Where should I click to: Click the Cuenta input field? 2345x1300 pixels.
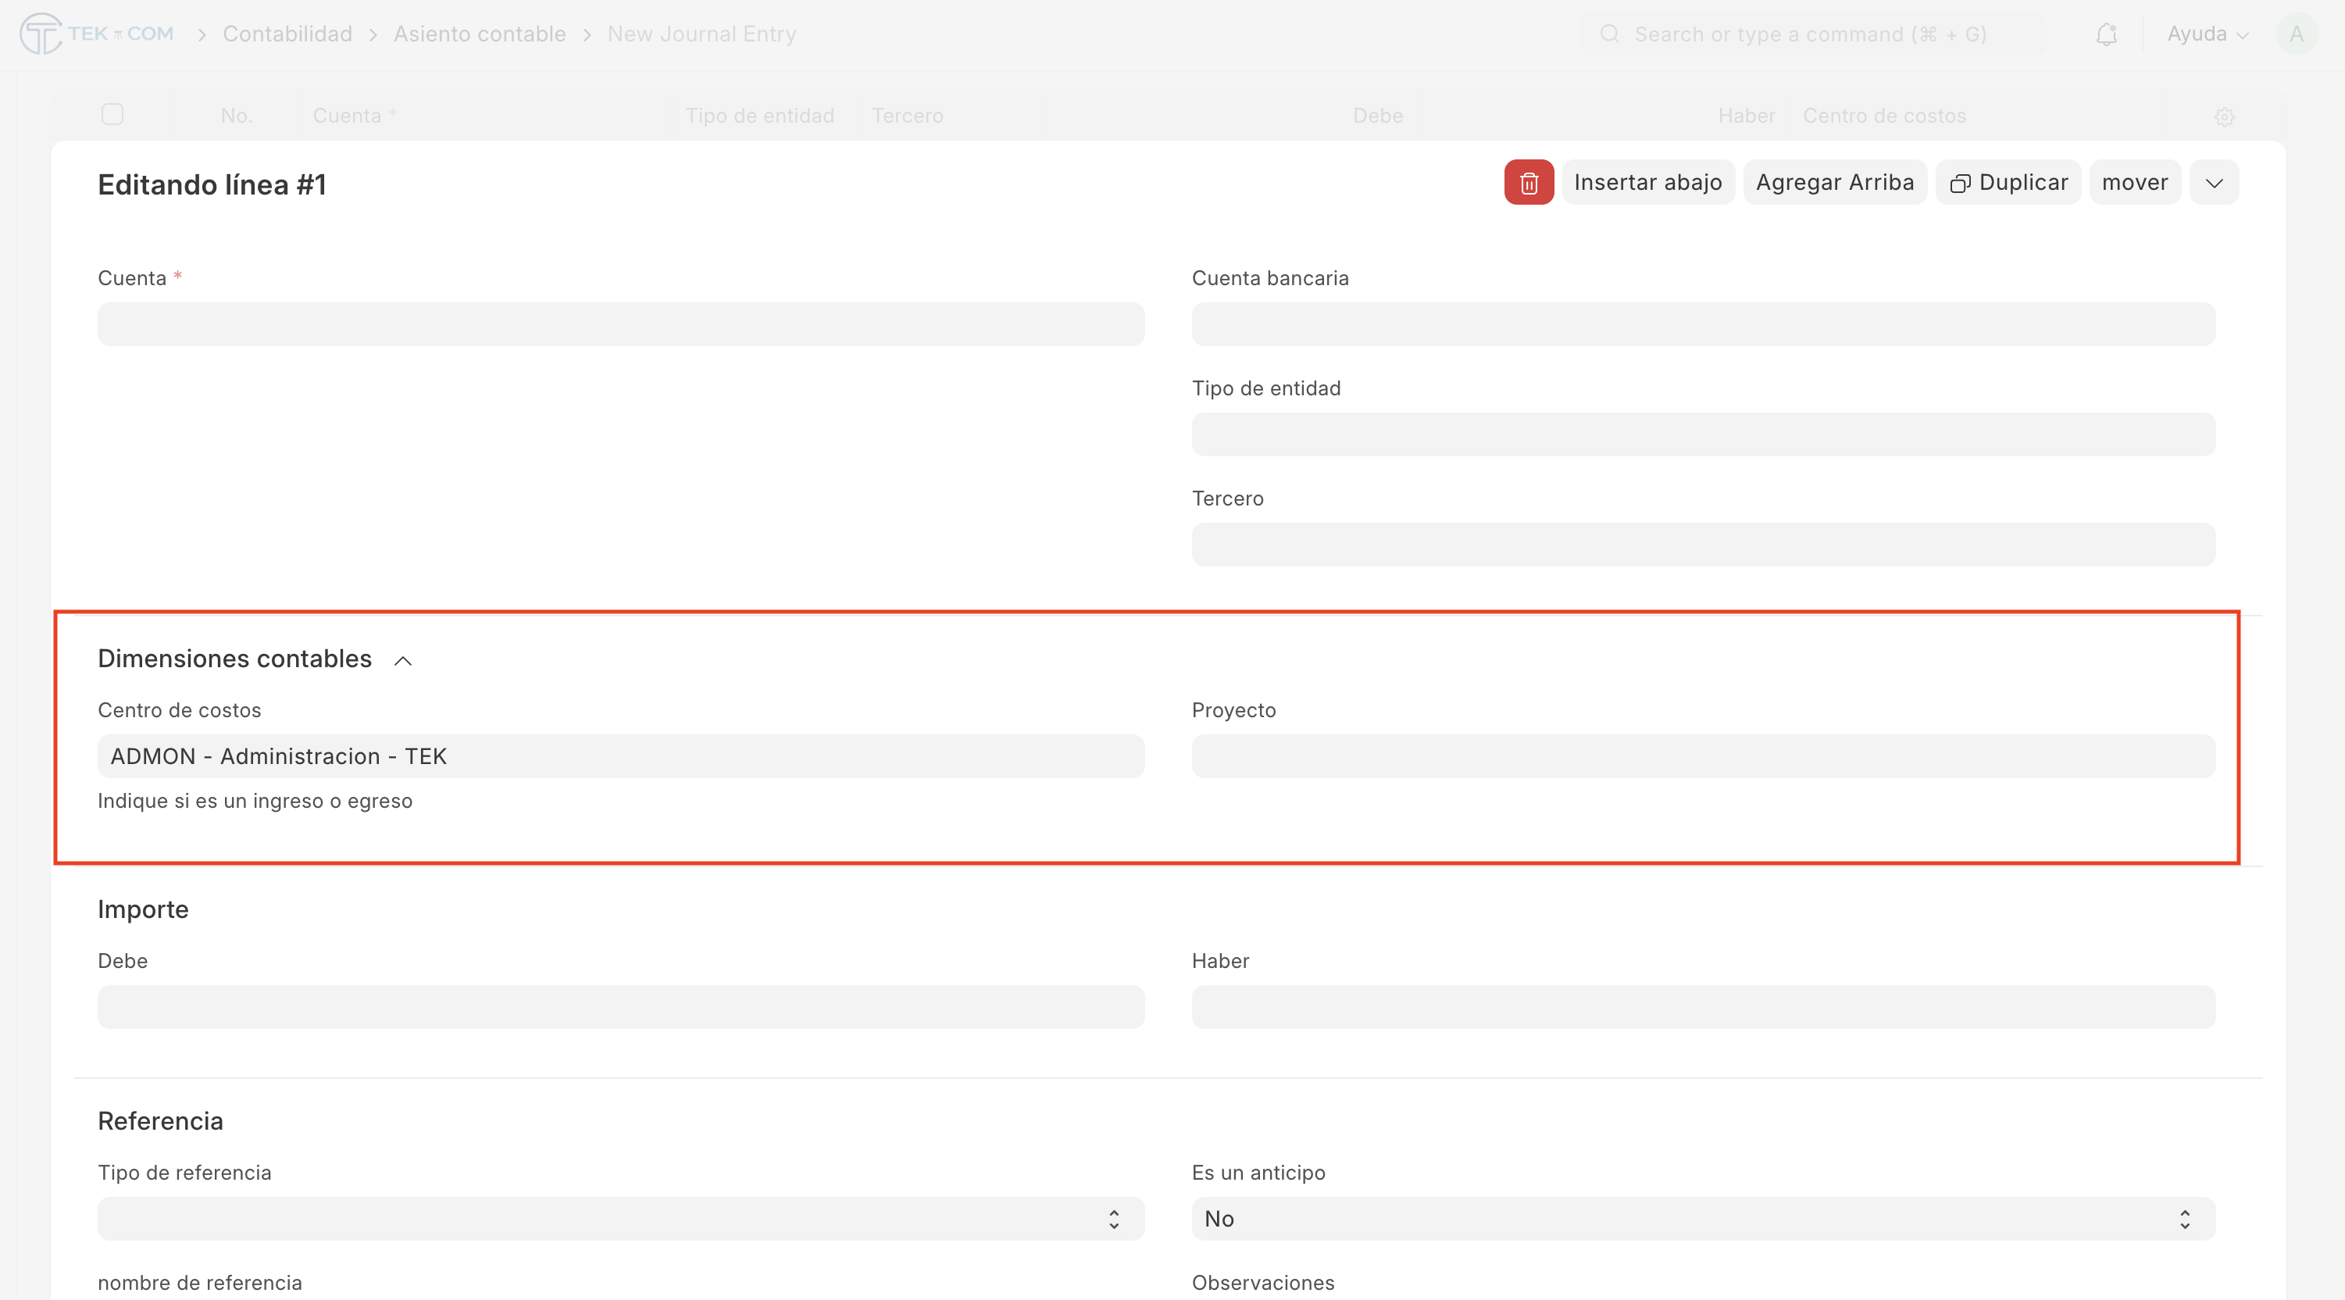point(620,324)
